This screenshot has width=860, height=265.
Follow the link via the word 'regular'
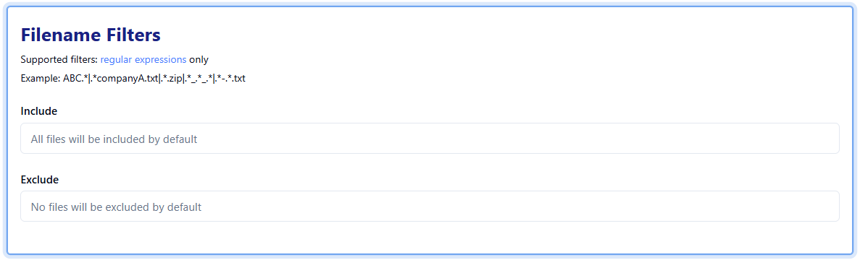pos(116,59)
